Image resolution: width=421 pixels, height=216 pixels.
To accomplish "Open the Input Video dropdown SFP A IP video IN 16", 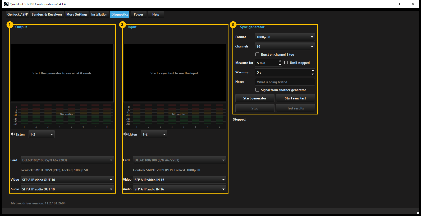I will point(180,180).
